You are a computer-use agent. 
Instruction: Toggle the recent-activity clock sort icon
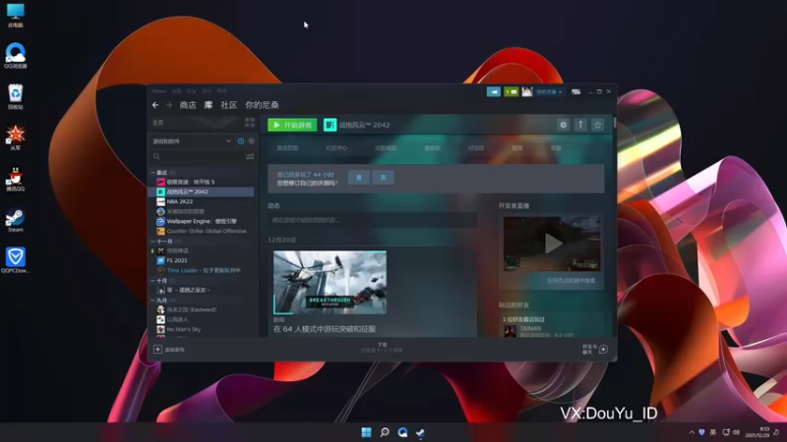point(241,141)
